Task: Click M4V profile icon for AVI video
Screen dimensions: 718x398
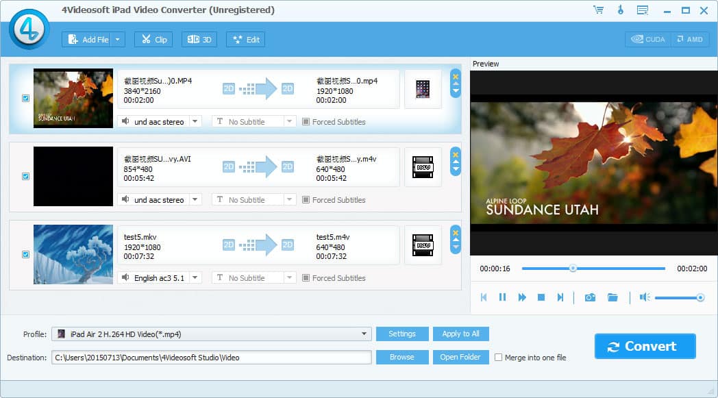Action: coord(423,167)
